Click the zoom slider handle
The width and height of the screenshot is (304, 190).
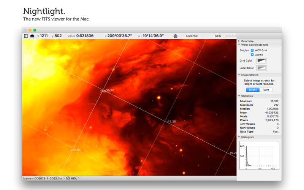(224, 36)
